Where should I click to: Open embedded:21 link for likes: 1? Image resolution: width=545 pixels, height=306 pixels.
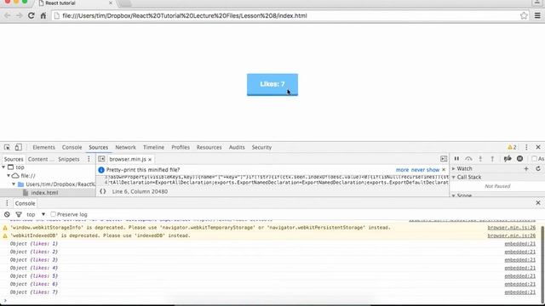(x=520, y=244)
